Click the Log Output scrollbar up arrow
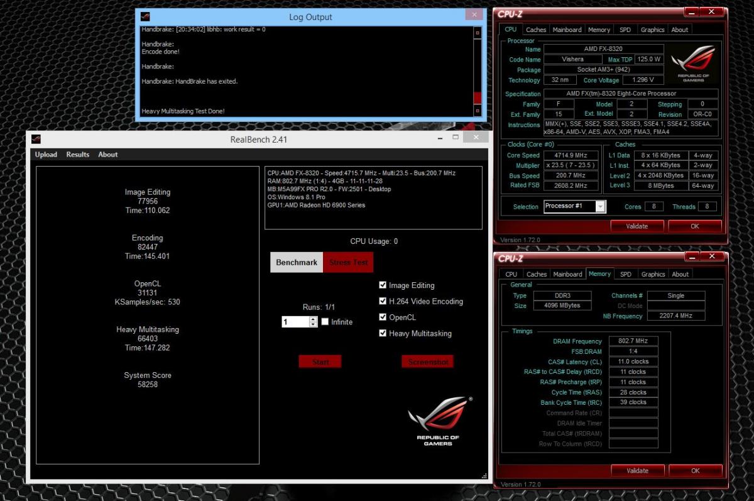Screen dimensions: 754x501 tap(478, 32)
